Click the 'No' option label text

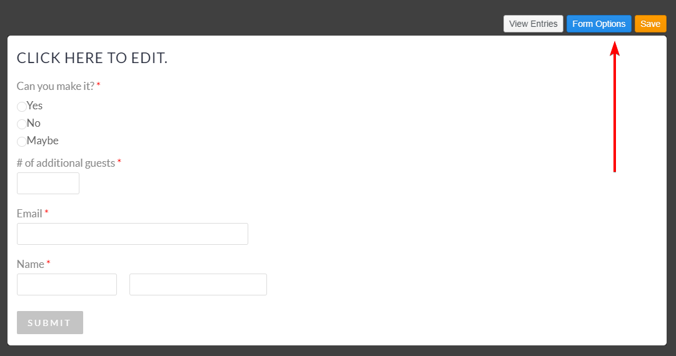click(34, 123)
